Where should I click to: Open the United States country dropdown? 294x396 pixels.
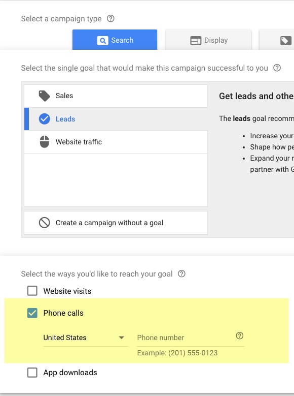(86, 338)
